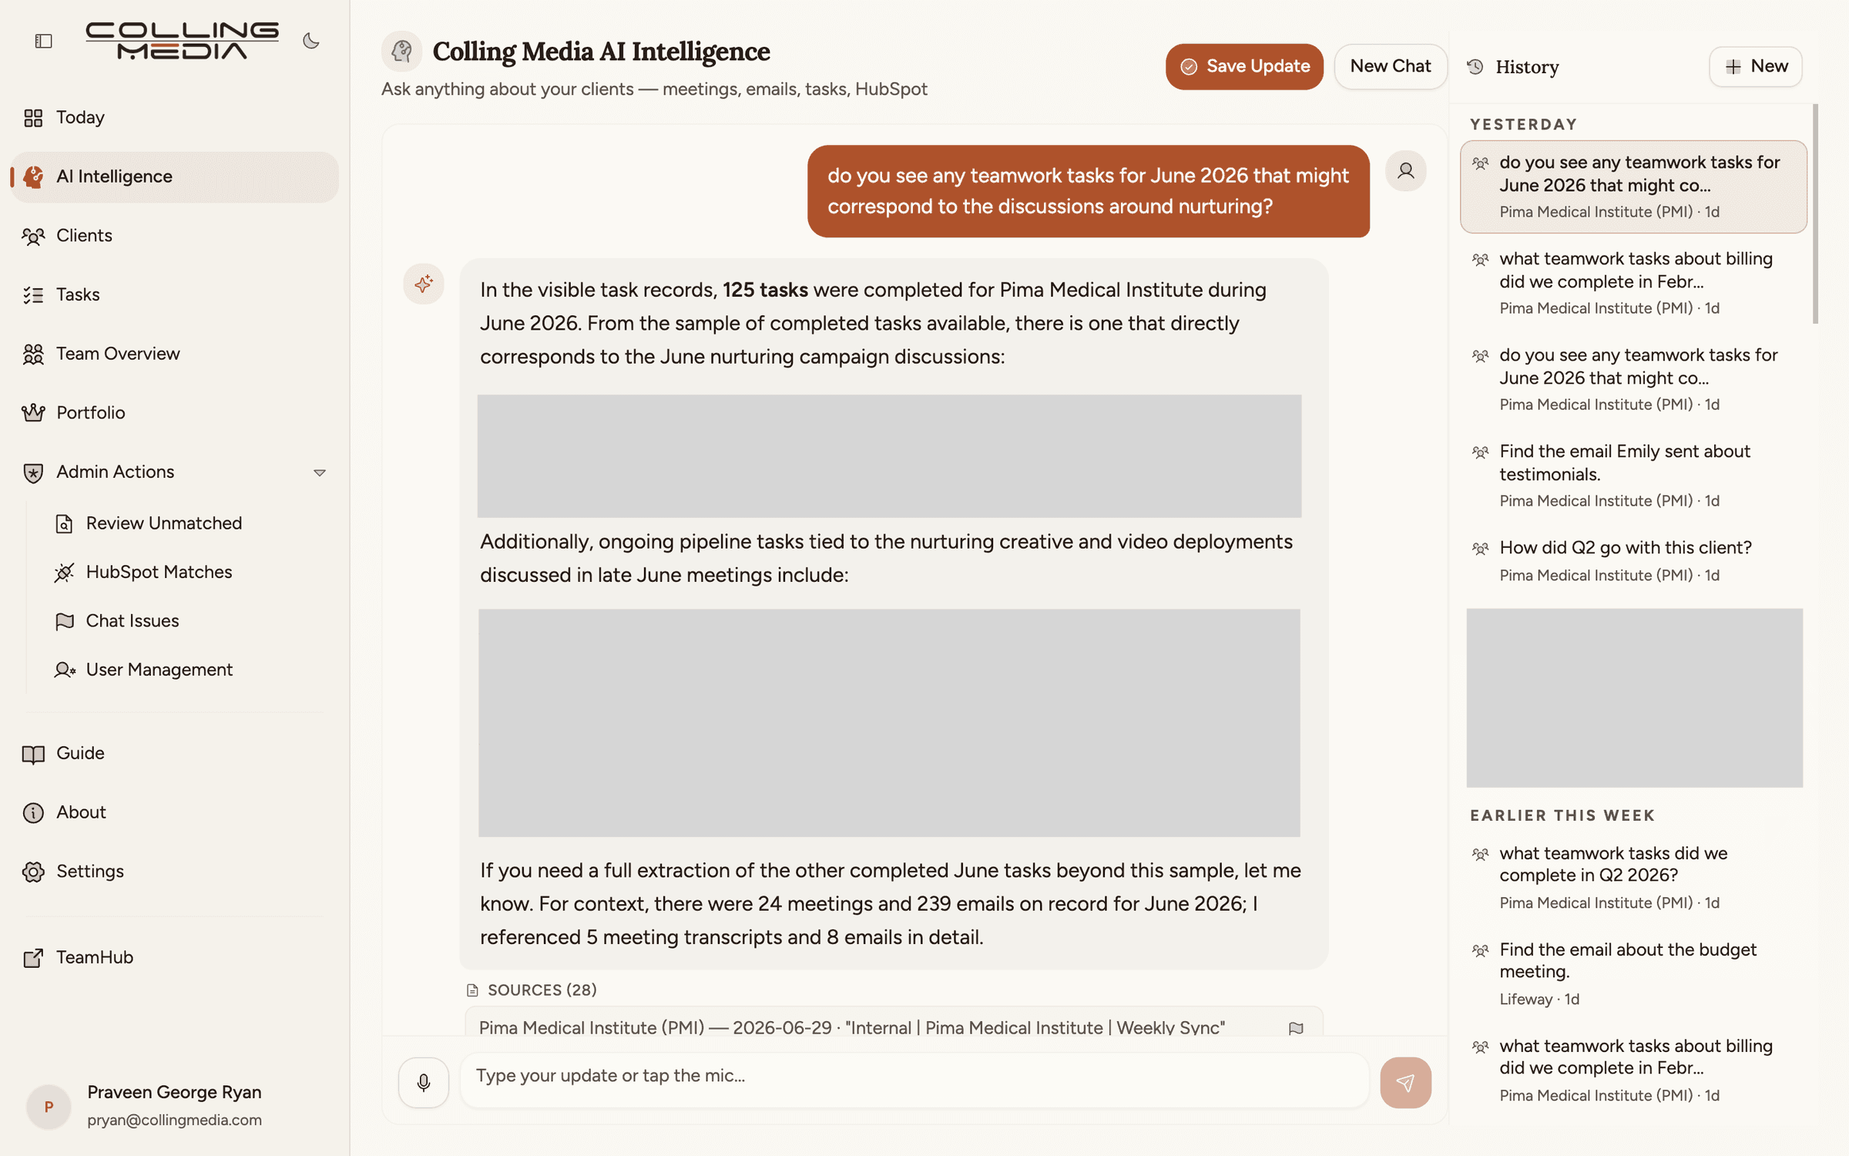1849x1156 pixels.
Task: Click Save Update button
Action: pyautogui.click(x=1244, y=66)
